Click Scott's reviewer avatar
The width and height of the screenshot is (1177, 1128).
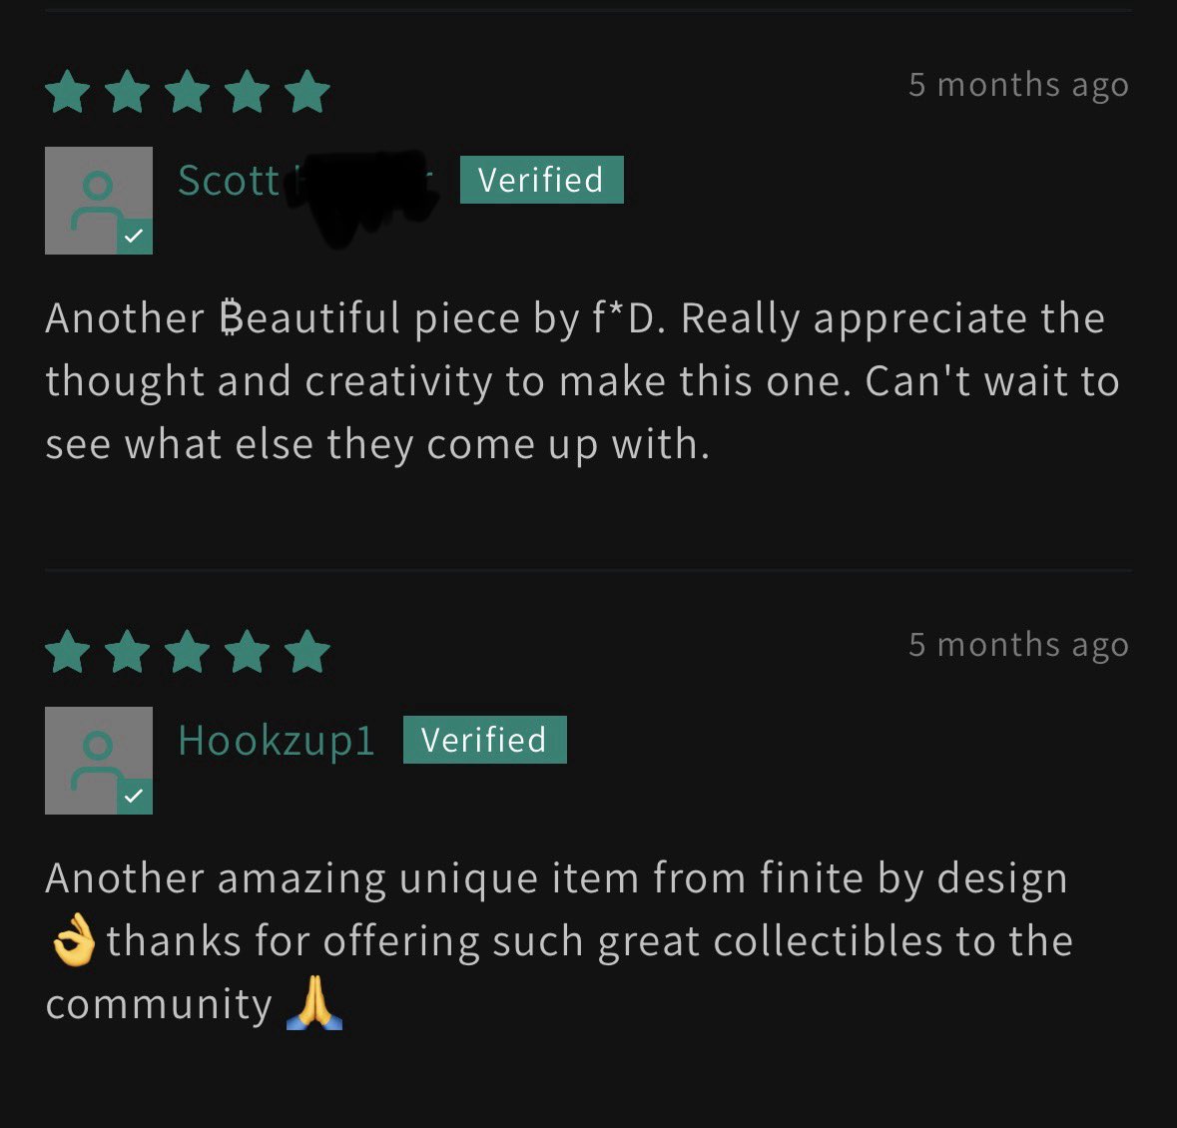click(99, 201)
